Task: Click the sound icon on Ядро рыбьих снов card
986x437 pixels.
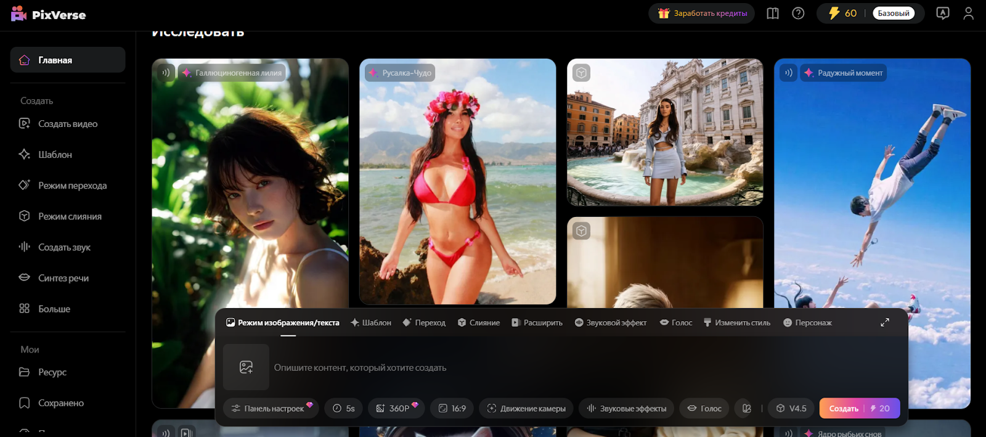Action: point(788,433)
